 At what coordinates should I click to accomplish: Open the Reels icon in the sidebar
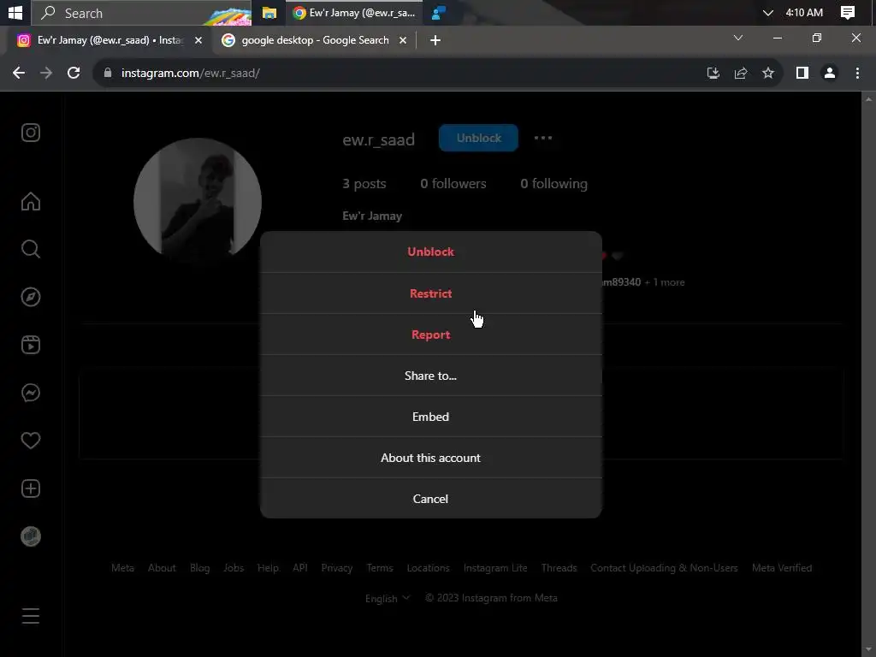tap(31, 345)
